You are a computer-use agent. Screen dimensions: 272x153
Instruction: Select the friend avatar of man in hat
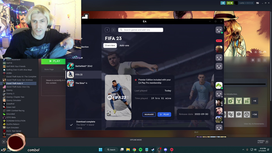219,102
